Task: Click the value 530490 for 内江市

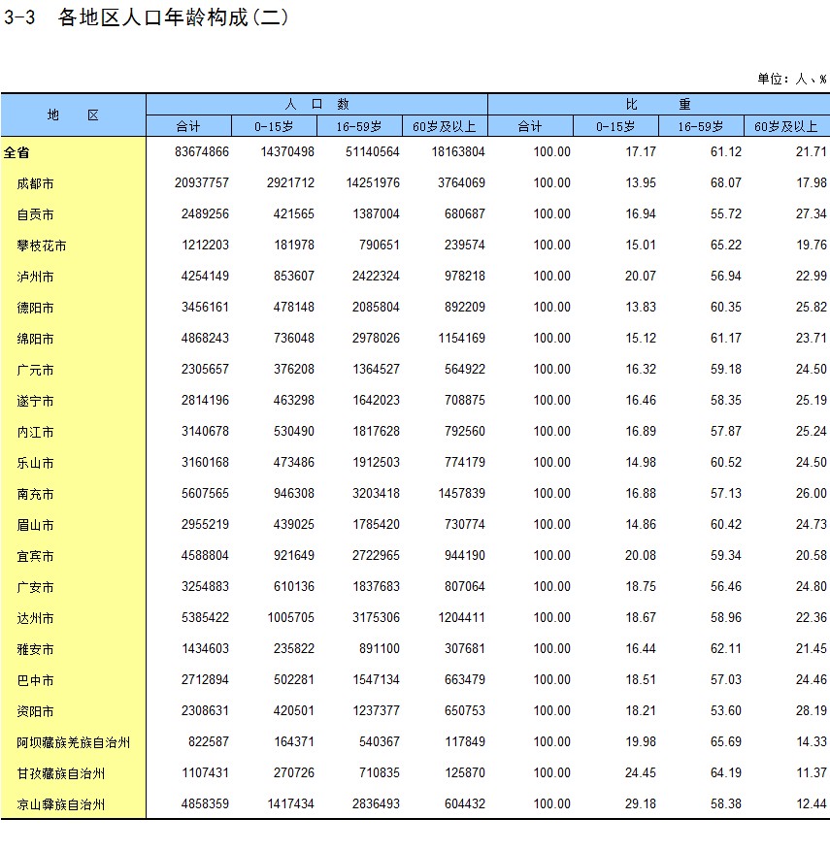Action: 294,431
